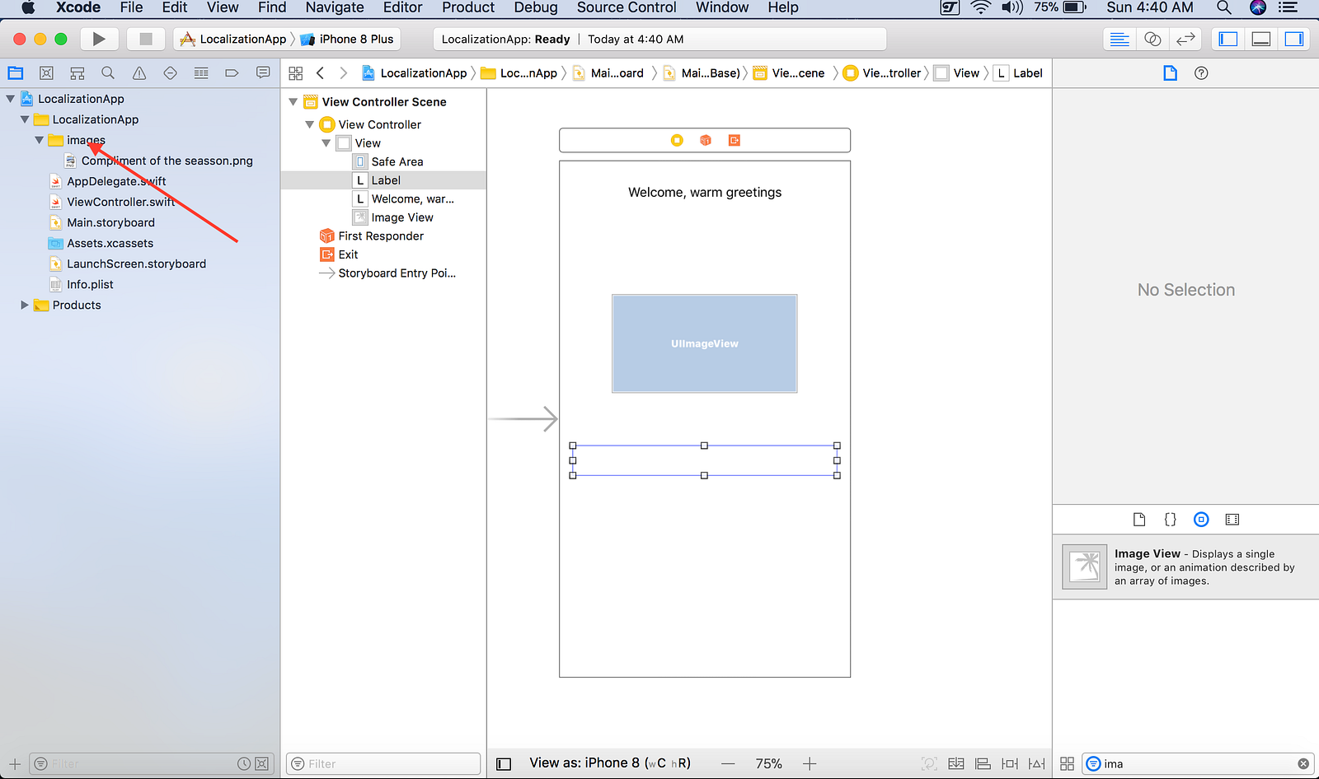The height and width of the screenshot is (779, 1319).
Task: Open the File Template library
Action: pos(1139,520)
